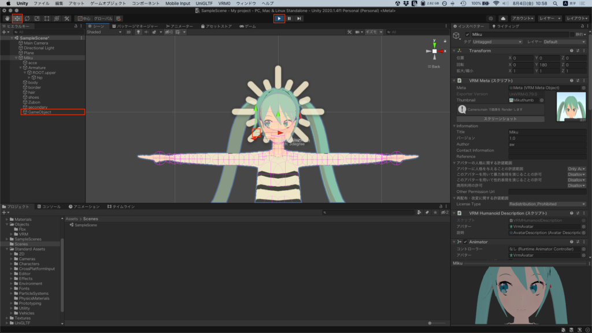Select the Move tool
This screenshot has width=592, height=333.
(17, 18)
